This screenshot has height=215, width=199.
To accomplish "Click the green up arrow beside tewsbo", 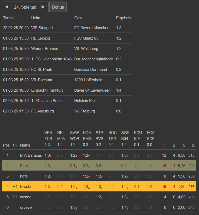I will click(x=14, y=186).
